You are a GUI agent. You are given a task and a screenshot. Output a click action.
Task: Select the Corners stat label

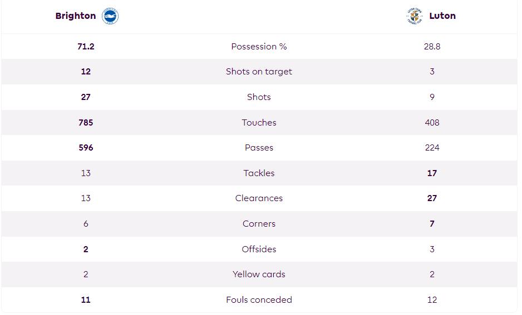(x=259, y=224)
